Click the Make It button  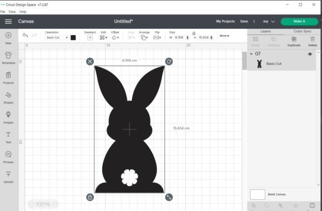pos(299,21)
